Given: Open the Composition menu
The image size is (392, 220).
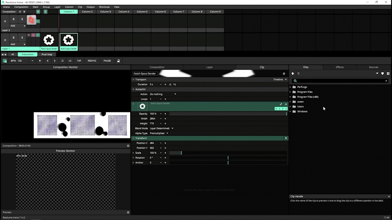Looking at the screenshot, I should point(21,7).
